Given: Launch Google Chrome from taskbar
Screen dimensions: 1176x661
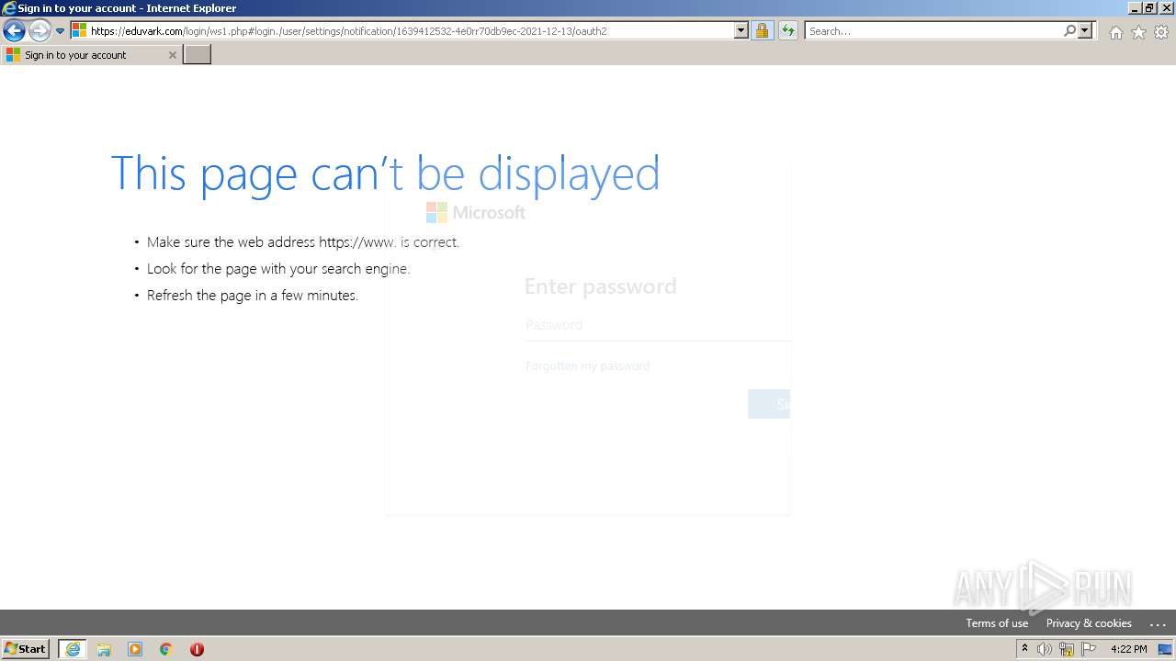Looking at the screenshot, I should click(166, 649).
